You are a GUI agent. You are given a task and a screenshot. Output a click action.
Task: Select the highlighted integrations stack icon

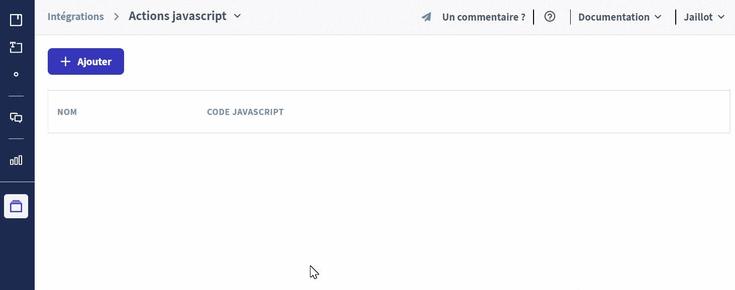(16, 206)
